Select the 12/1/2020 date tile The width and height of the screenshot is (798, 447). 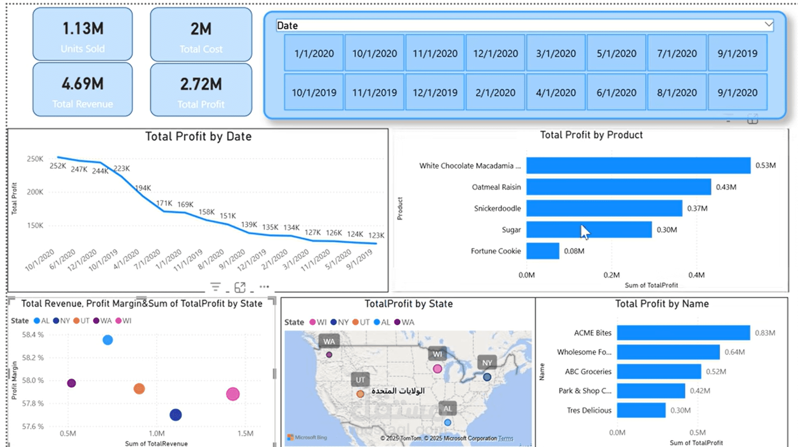pyautogui.click(x=496, y=53)
